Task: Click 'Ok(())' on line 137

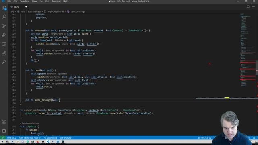Action: click(x=35, y=60)
